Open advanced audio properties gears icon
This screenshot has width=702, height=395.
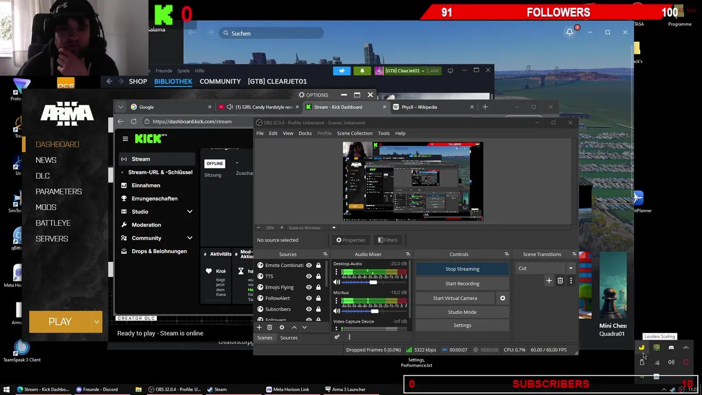point(337,337)
